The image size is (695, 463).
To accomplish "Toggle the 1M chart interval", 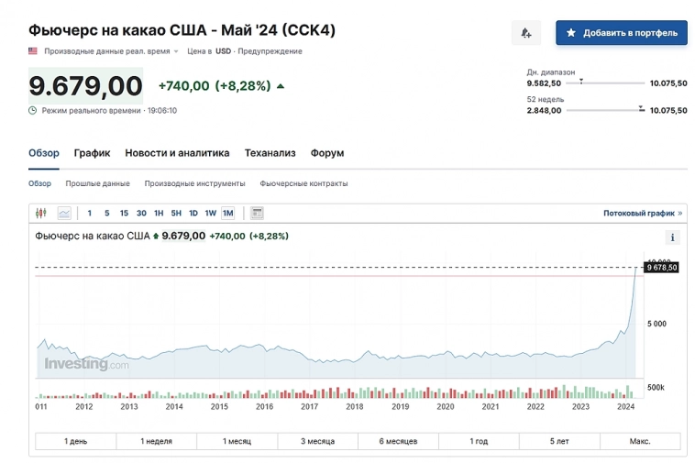I will (x=227, y=213).
